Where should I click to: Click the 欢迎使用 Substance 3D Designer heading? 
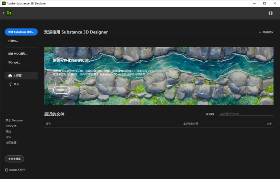pyautogui.click(x=76, y=32)
